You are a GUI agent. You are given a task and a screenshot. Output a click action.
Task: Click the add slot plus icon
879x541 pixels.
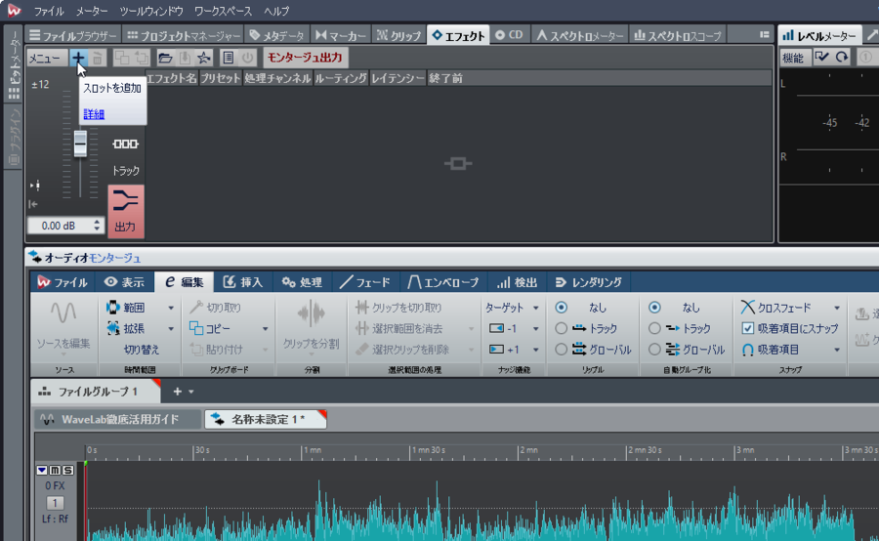tap(78, 58)
